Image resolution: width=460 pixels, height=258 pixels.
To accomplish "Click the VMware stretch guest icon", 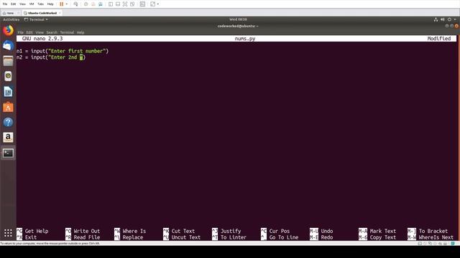I will point(153,4).
